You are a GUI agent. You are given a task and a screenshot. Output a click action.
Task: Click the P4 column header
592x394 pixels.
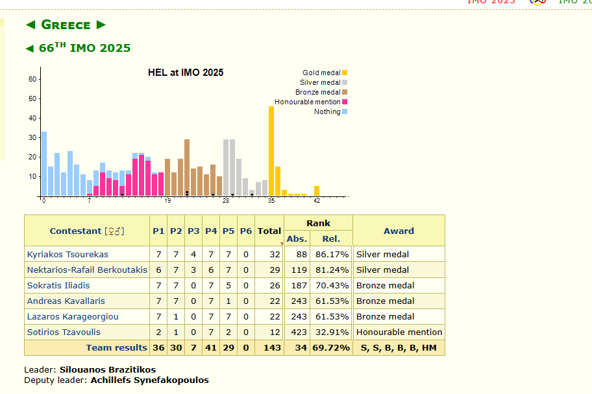click(211, 231)
